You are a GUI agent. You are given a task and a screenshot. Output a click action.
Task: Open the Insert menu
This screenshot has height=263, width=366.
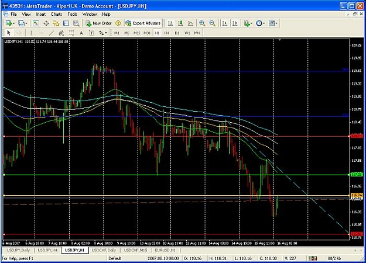(x=41, y=14)
